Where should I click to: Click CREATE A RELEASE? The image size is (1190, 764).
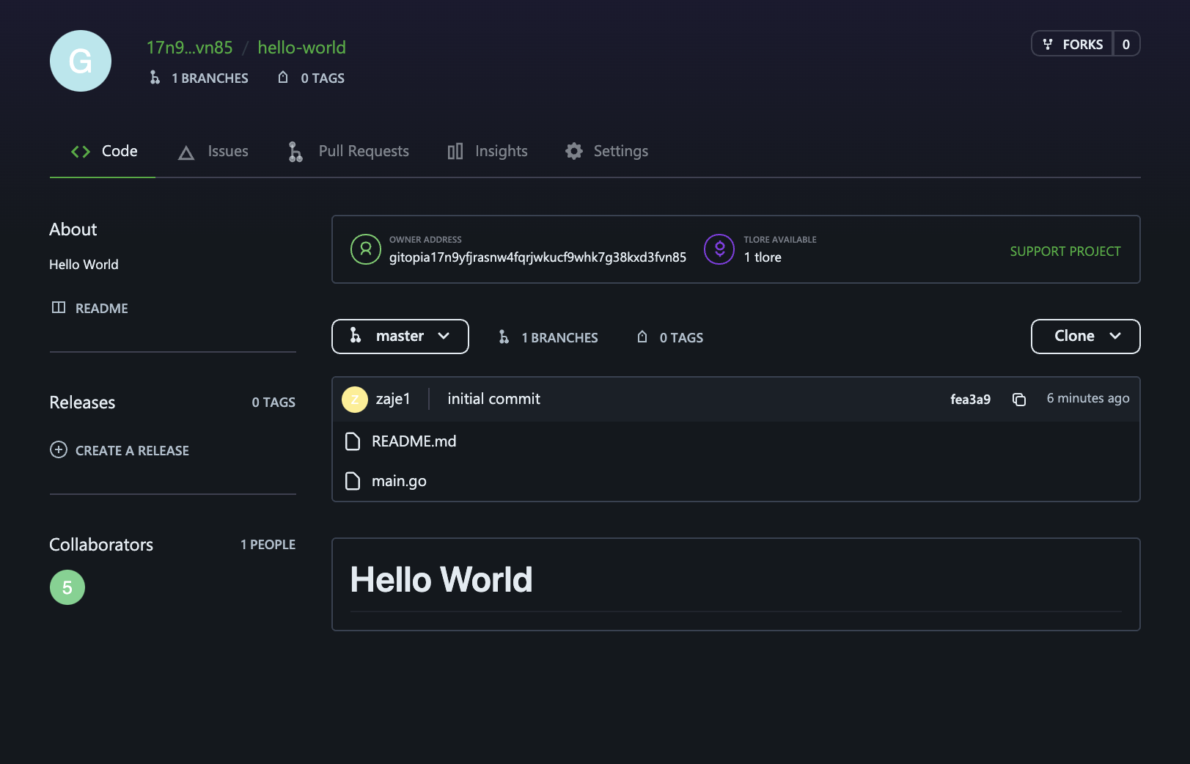(x=132, y=451)
